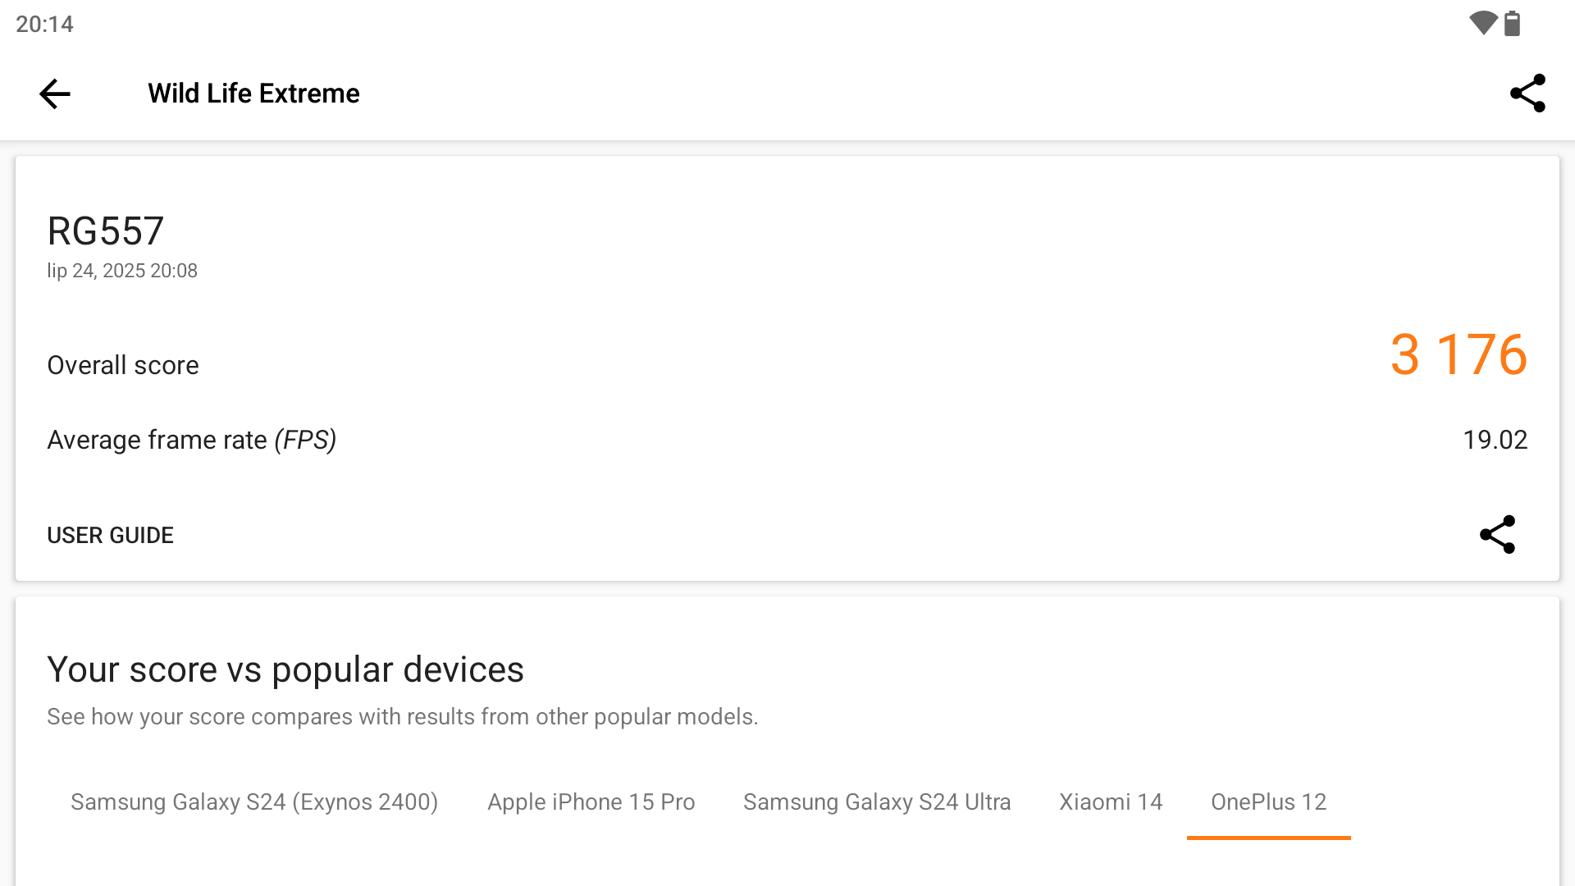Image resolution: width=1575 pixels, height=886 pixels.
Task: Select the OnePlus 12 tab
Action: [1268, 802]
